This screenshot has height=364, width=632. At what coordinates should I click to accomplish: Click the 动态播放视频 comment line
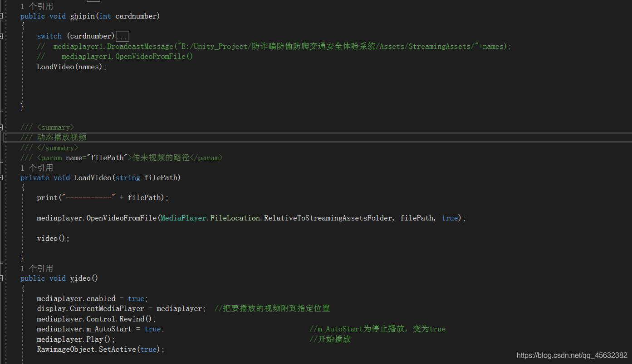(x=54, y=137)
